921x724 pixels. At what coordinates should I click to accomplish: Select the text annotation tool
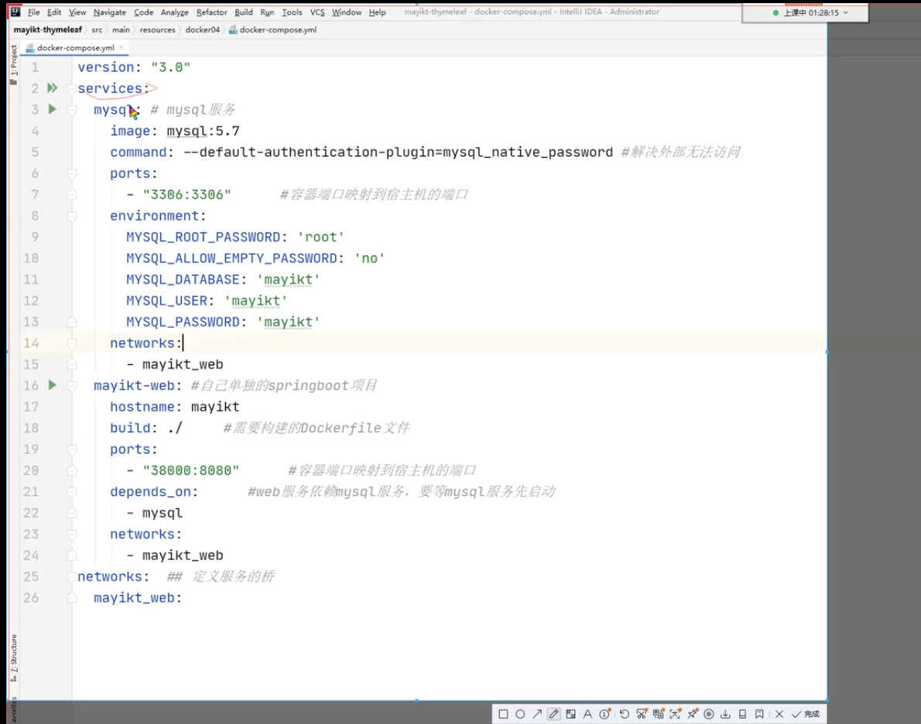(588, 713)
